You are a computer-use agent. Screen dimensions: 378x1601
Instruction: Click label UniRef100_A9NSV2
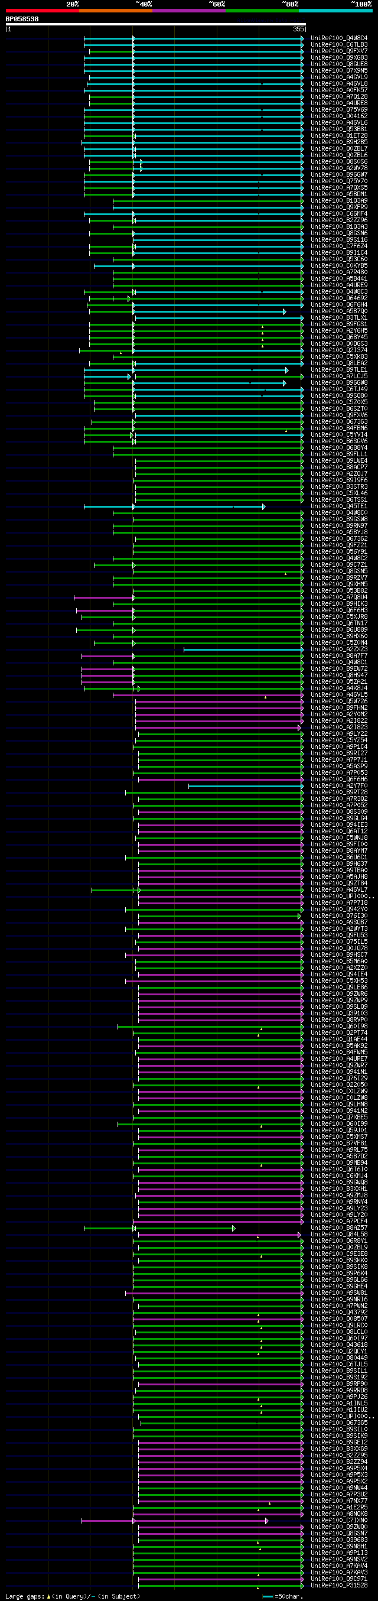click(x=339, y=1560)
